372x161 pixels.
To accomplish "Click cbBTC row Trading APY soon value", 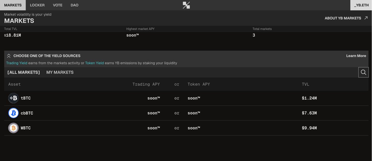I will [x=153, y=113].
